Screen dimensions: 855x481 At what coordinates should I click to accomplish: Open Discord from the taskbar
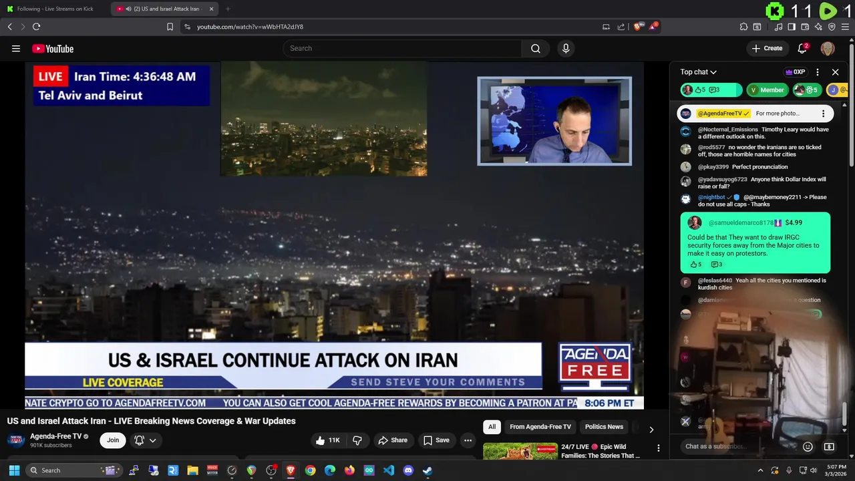(x=408, y=470)
